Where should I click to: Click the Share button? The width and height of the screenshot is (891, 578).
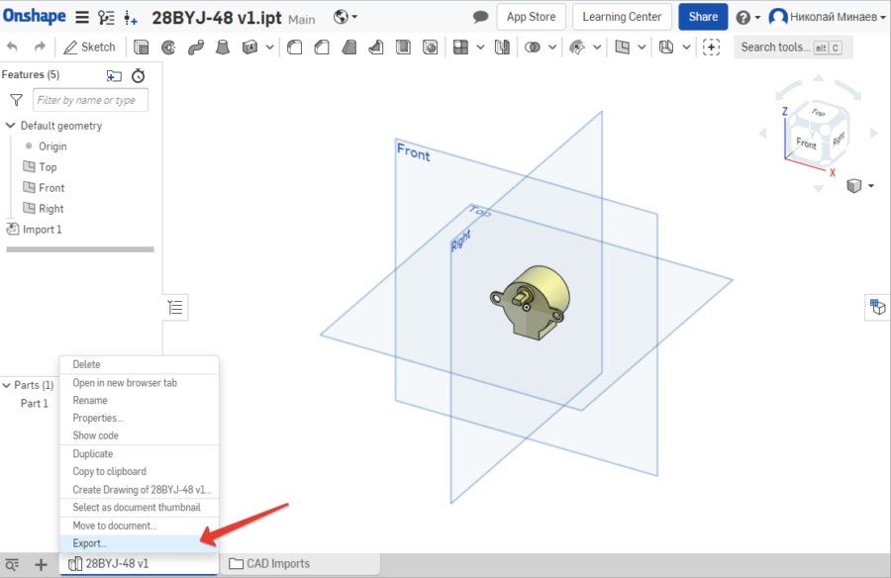703,17
